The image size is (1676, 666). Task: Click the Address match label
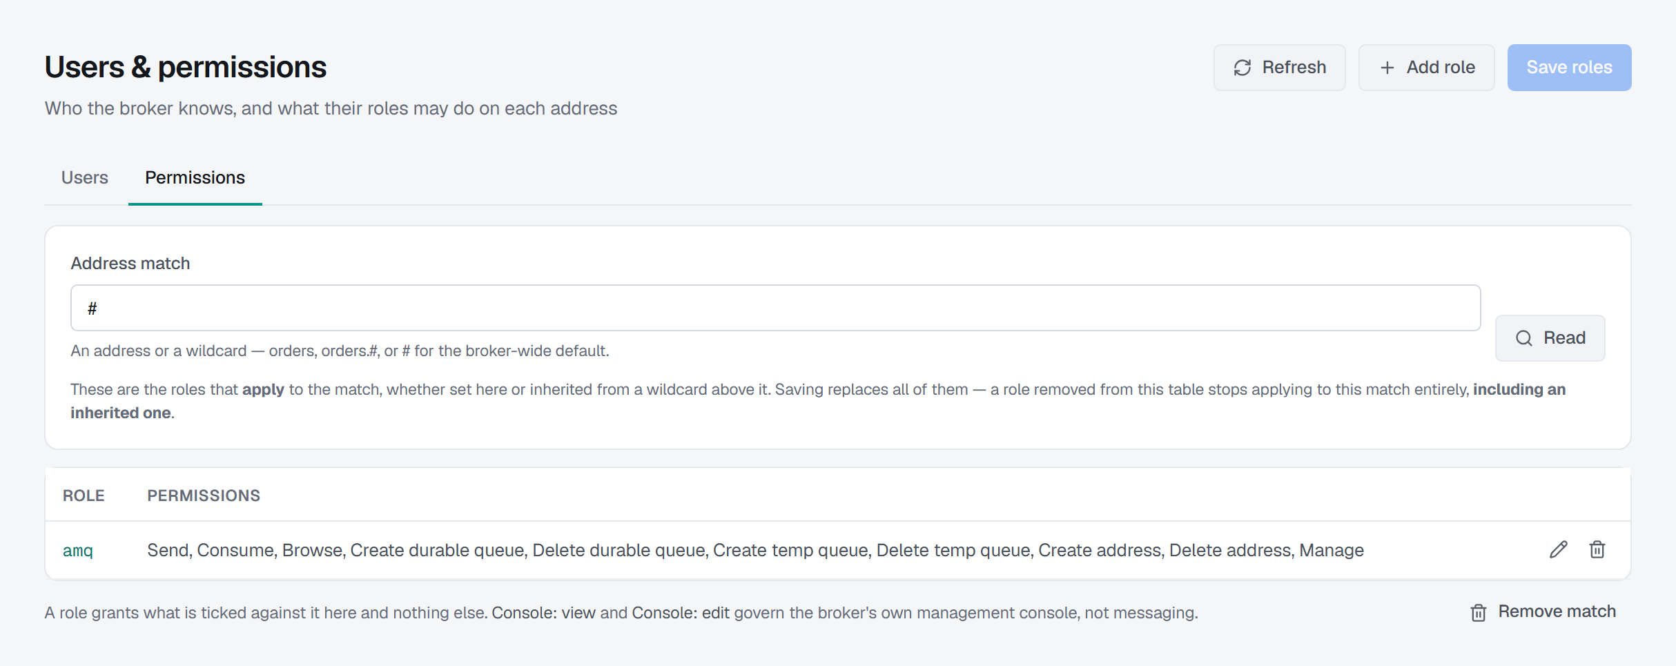(130, 264)
